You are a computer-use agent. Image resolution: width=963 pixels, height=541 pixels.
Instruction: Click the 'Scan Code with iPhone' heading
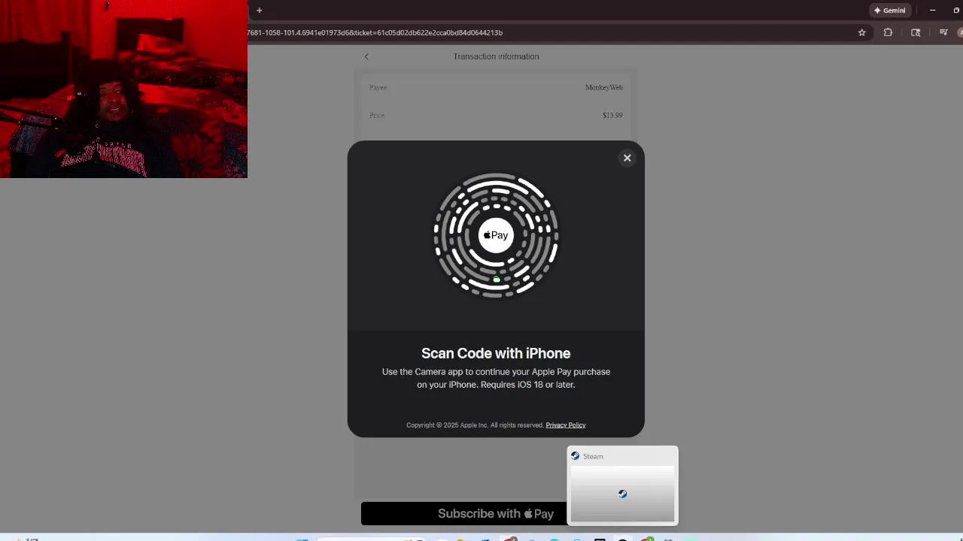pyautogui.click(x=496, y=353)
